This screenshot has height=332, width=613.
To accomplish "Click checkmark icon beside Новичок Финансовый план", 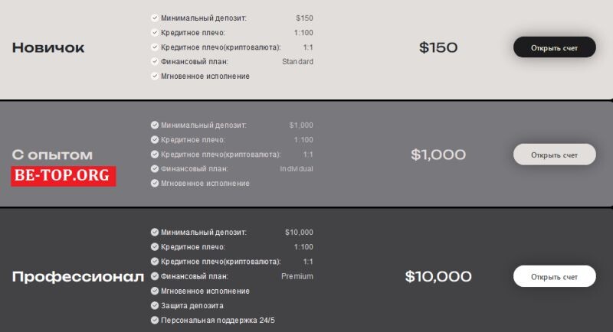I will [155, 62].
